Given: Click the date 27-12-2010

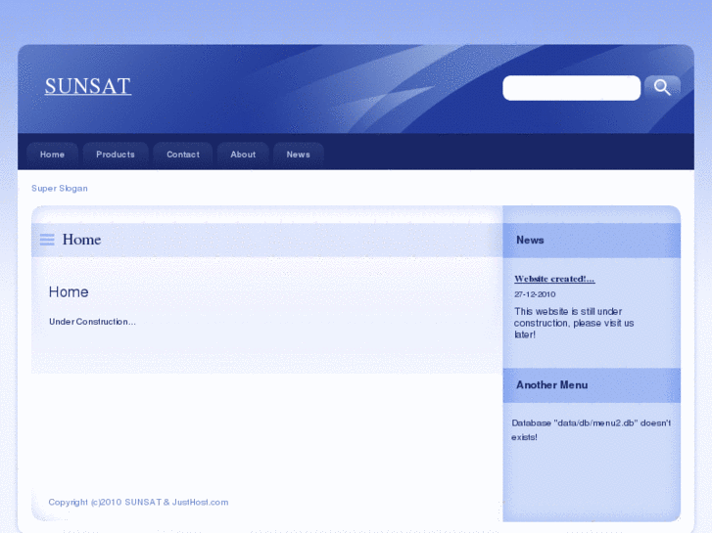Looking at the screenshot, I should click(535, 294).
